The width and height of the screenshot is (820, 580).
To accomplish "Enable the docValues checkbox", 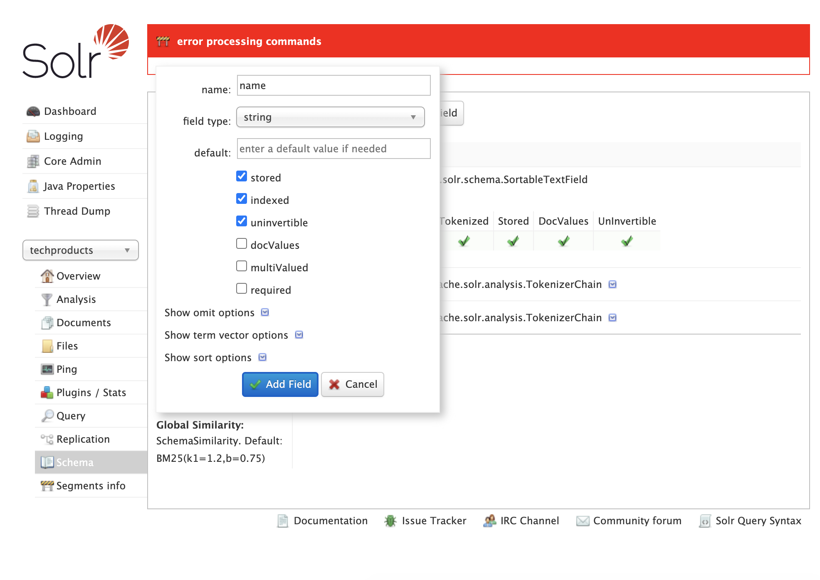I will click(242, 244).
